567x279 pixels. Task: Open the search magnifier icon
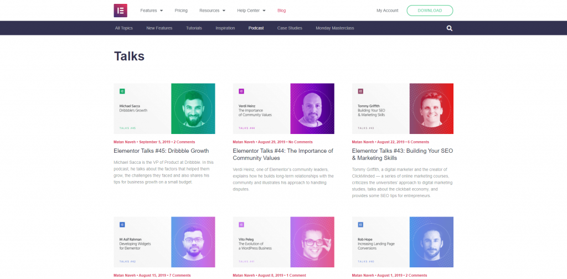point(450,28)
